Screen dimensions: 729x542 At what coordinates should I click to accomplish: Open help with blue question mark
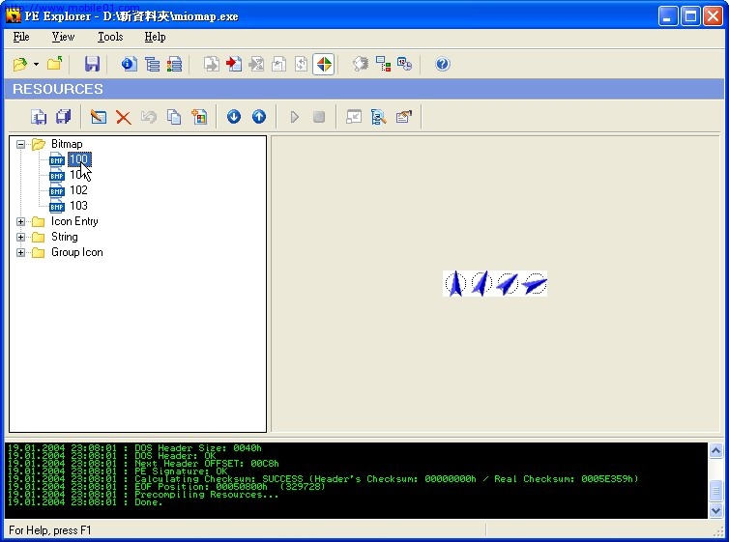click(x=442, y=64)
